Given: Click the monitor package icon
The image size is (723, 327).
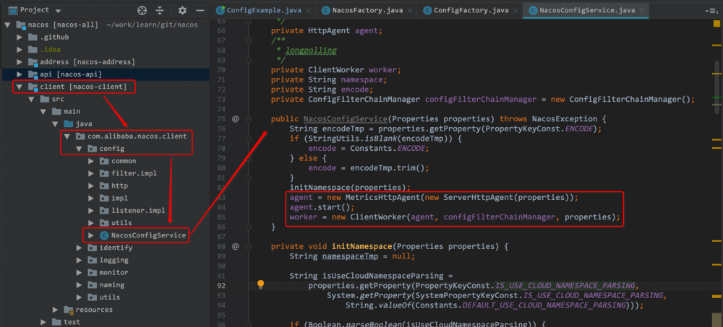Looking at the screenshot, I should [93, 273].
